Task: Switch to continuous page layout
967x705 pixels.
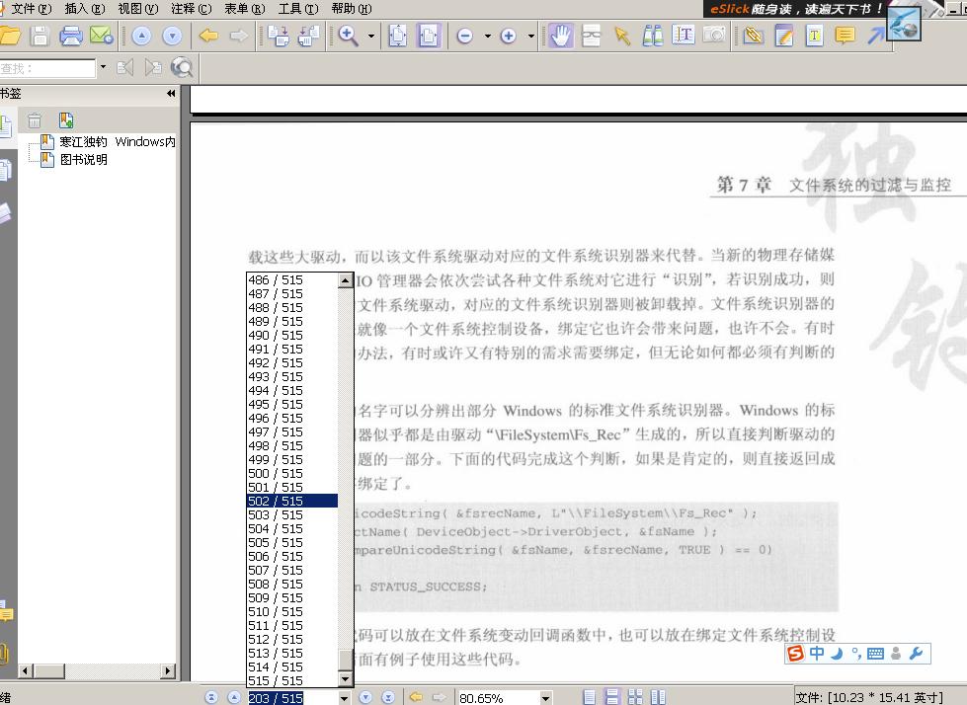Action: click(x=612, y=697)
